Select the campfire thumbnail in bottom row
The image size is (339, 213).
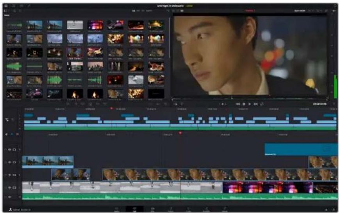point(75,94)
